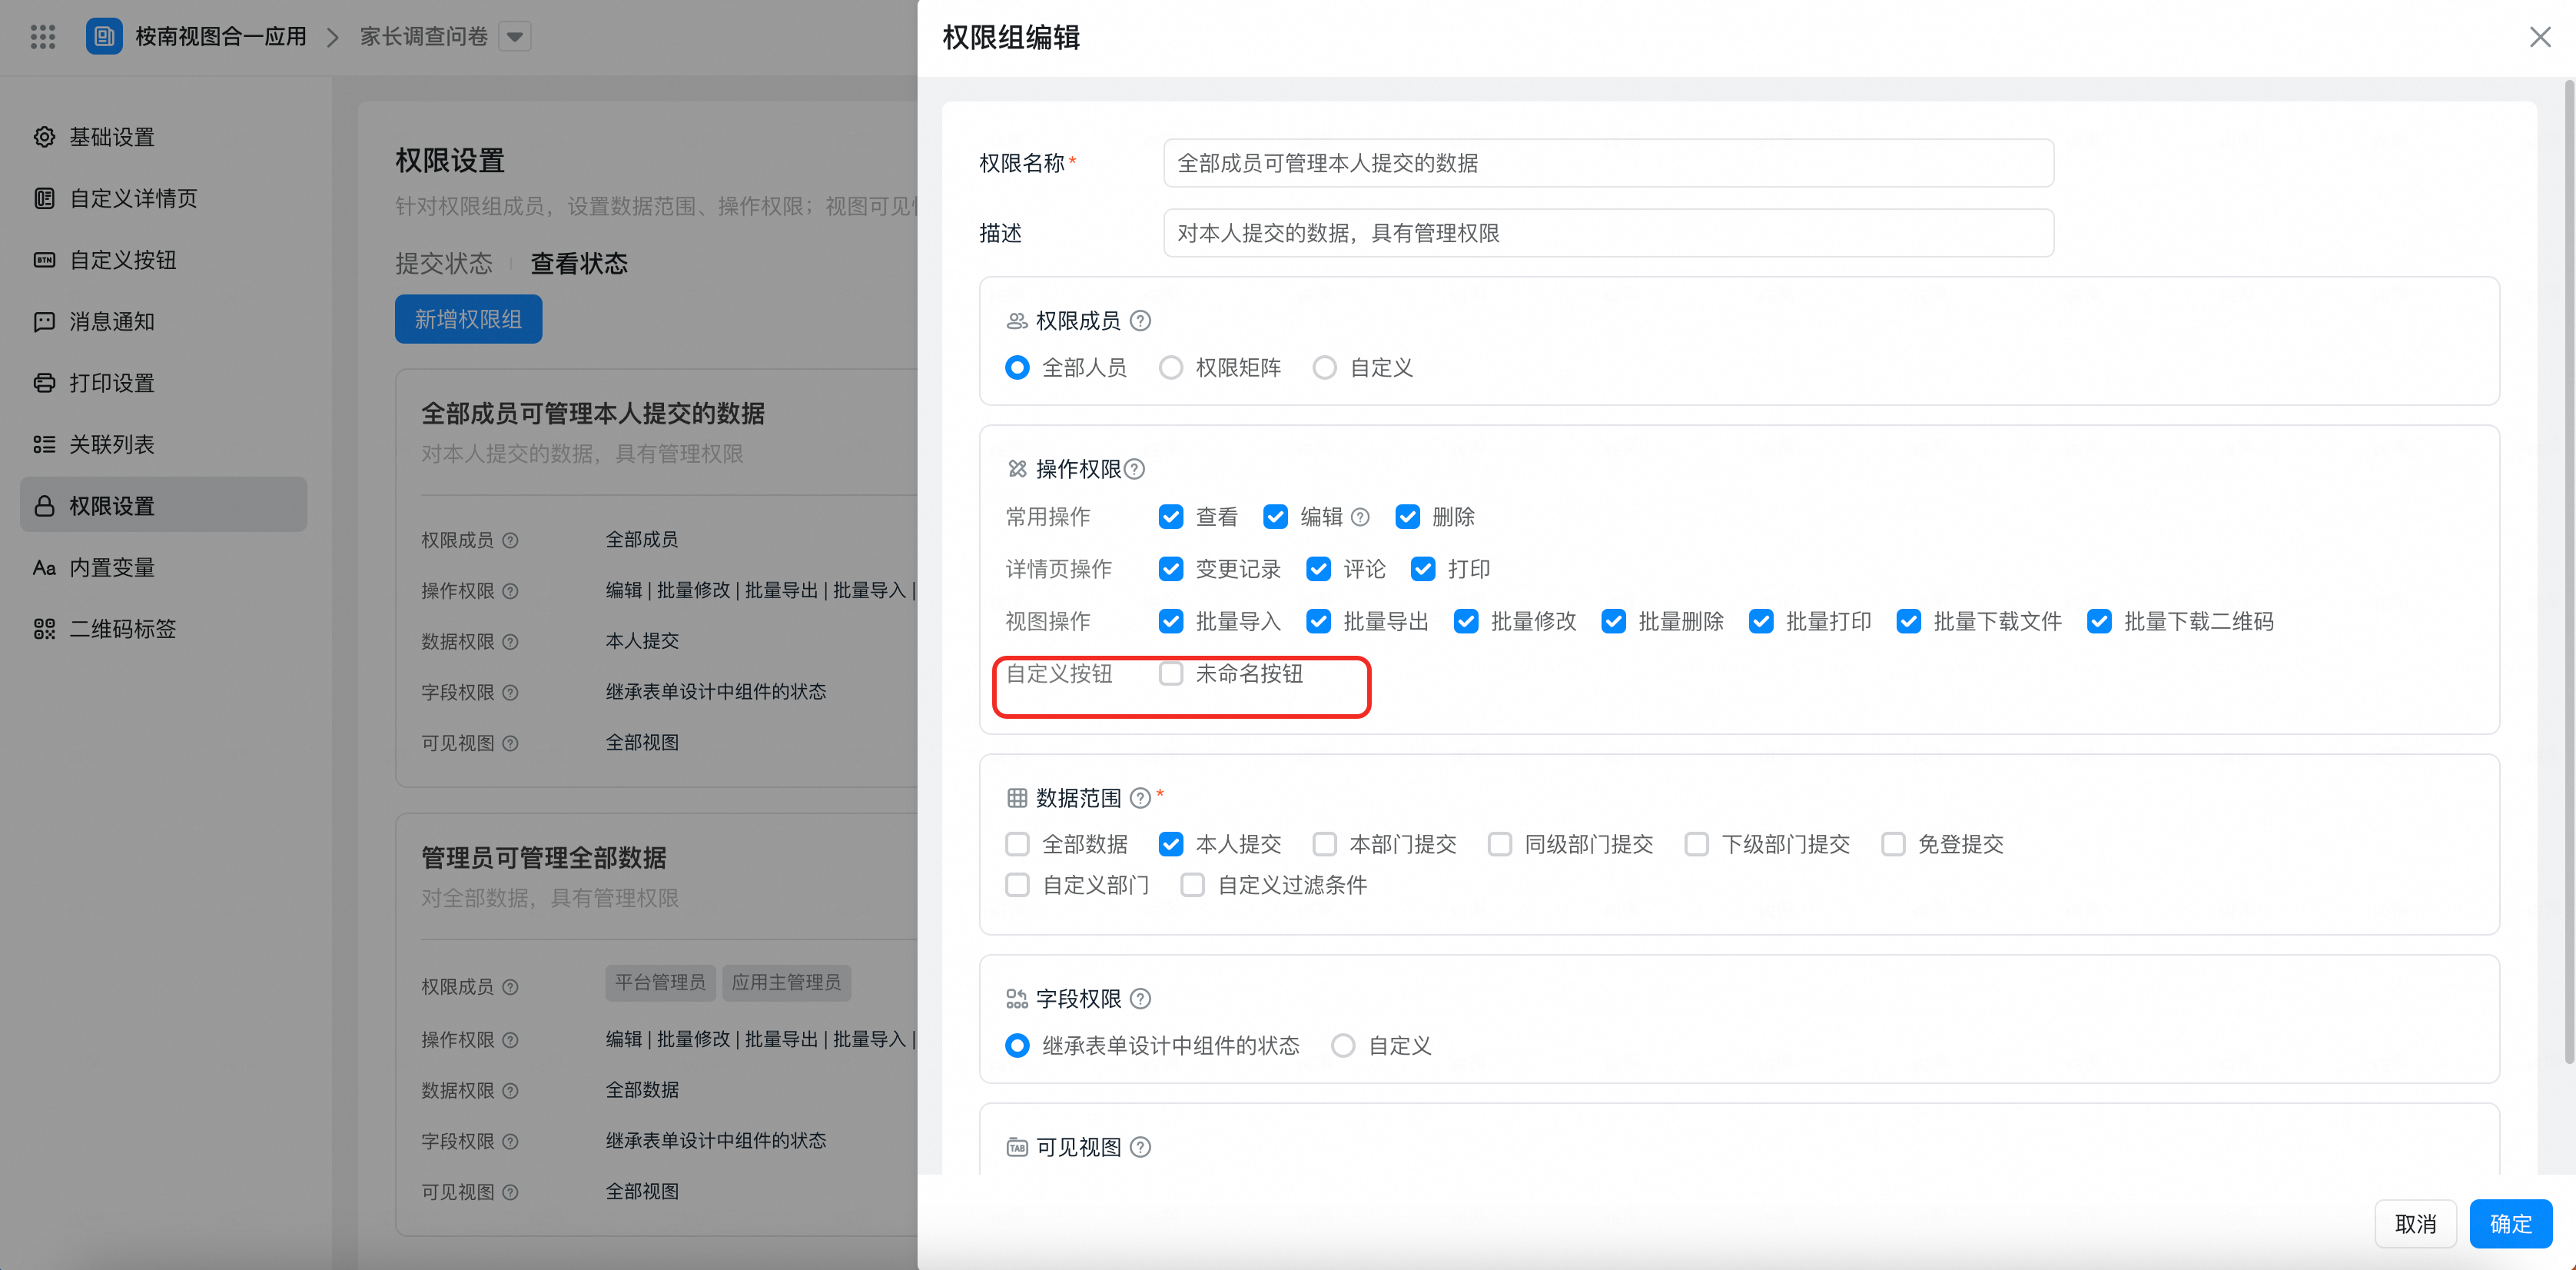Click the dialog's vertical scrollbar
Image resolution: width=2576 pixels, height=1270 pixels.
[2568, 570]
